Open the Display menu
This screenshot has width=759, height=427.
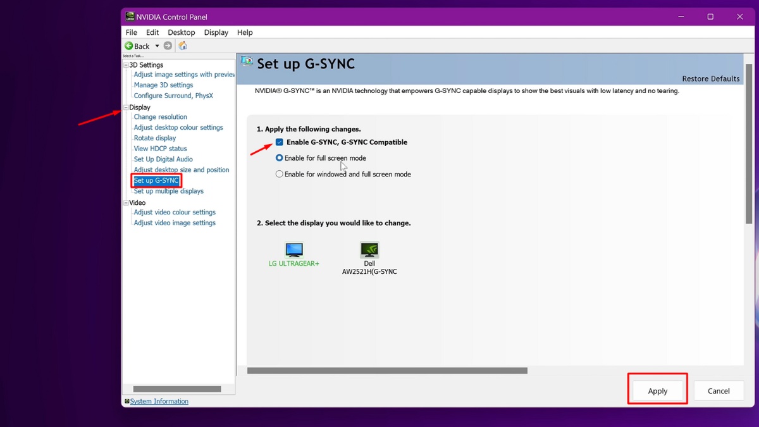[216, 32]
